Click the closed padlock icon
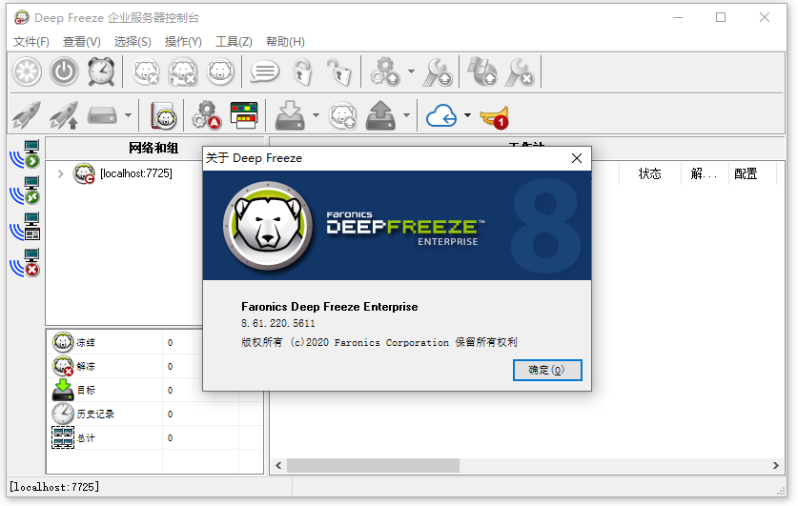The height and width of the screenshot is (506, 798). tap(302, 71)
